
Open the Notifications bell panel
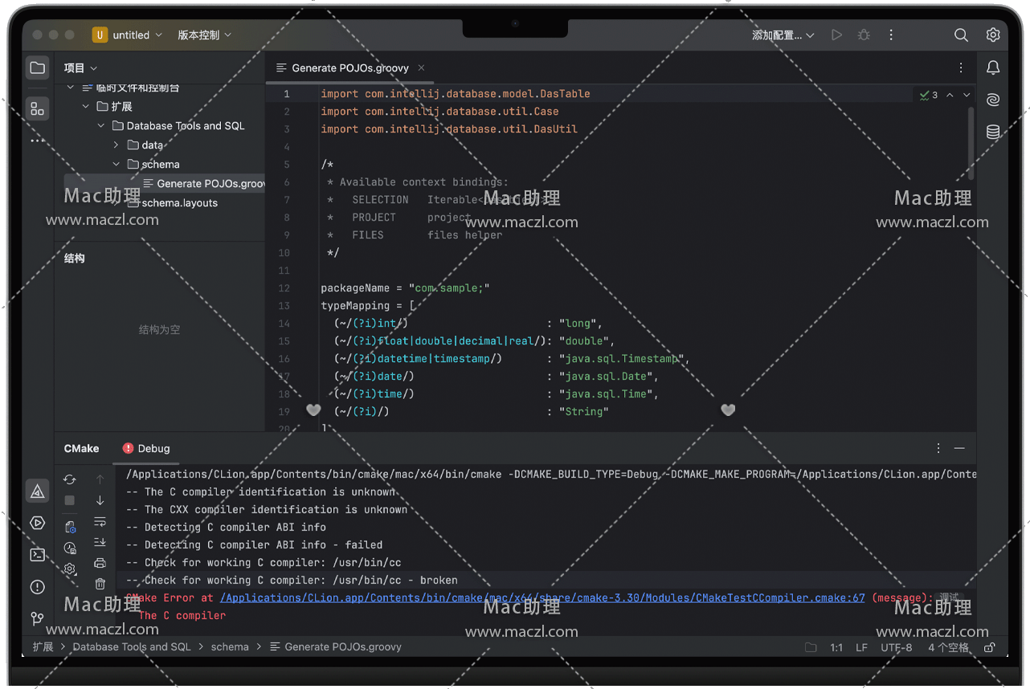tap(993, 68)
